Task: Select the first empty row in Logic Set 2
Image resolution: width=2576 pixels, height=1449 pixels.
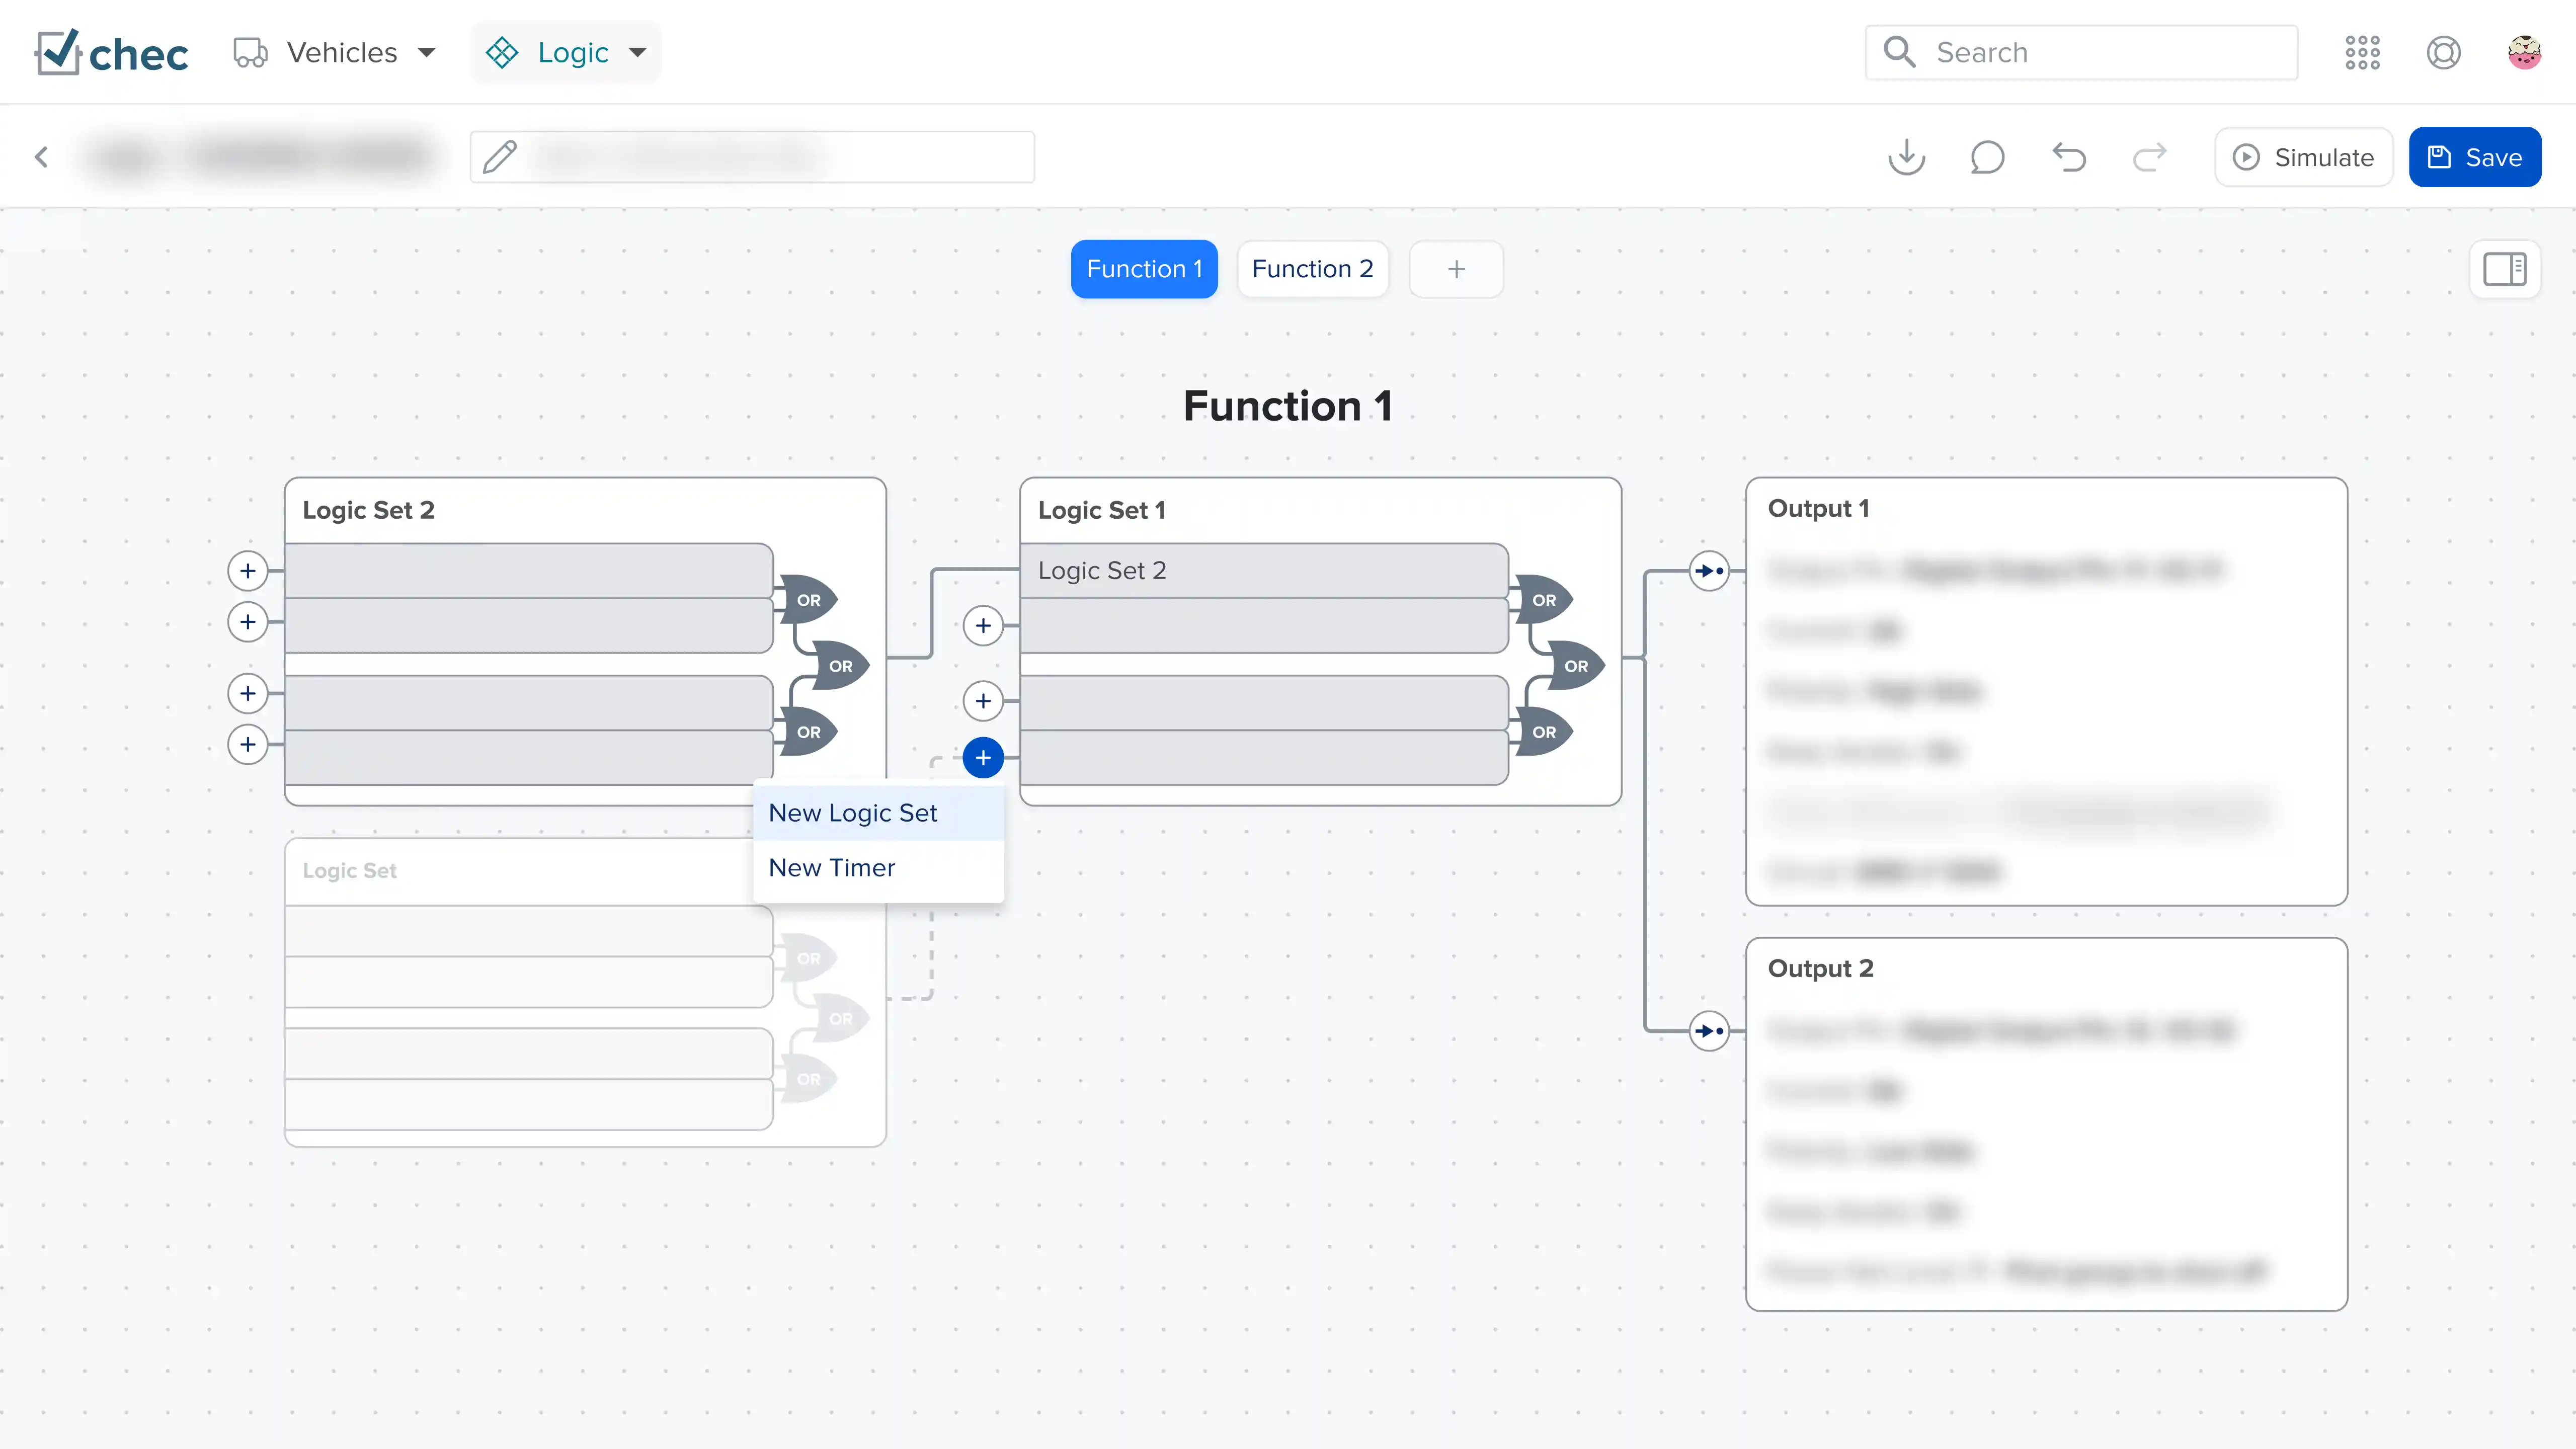Action: 528,571
